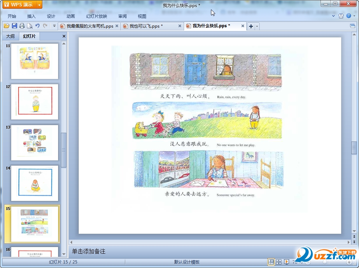Print the presentation using the printer icon

[22, 26]
